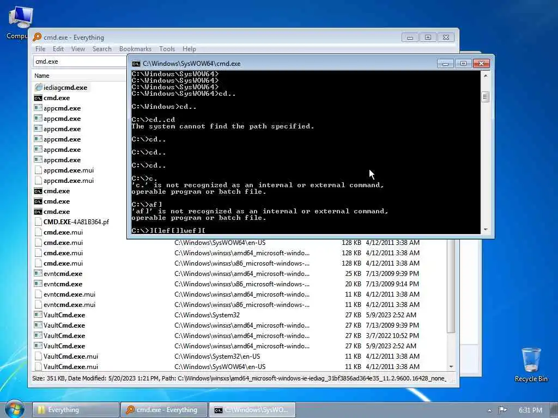The width and height of the screenshot is (558, 418).
Task: Switch to C:\Windows\SysWO... taskbar button
Action: [x=252, y=410]
